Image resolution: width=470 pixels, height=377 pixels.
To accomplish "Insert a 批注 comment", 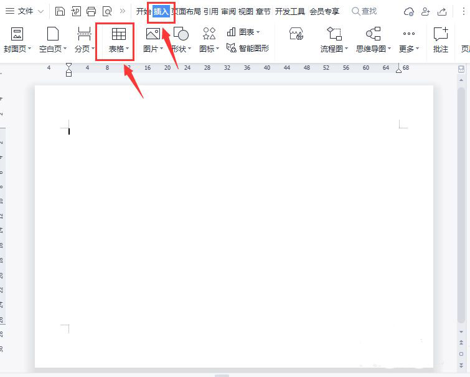I will (441, 40).
